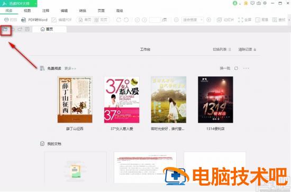Click the 更多>> link beside 免费阅读
This screenshot has height=192, width=291.
click(x=70, y=68)
